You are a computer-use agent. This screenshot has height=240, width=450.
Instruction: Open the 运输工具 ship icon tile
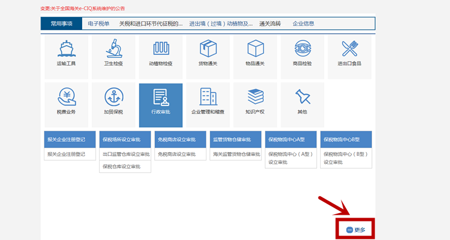[x=66, y=57]
